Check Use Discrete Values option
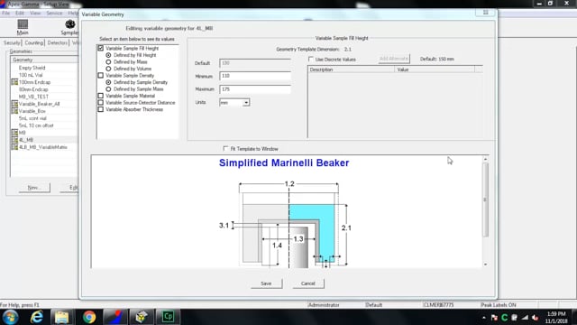577x325 pixels. coord(311,59)
